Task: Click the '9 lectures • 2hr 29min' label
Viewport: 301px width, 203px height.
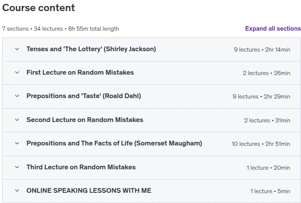Action: (x=261, y=96)
